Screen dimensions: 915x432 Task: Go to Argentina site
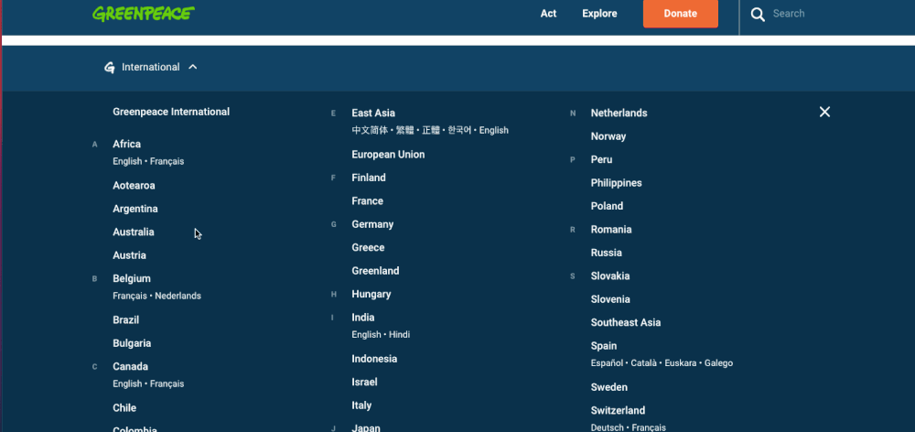pos(135,209)
